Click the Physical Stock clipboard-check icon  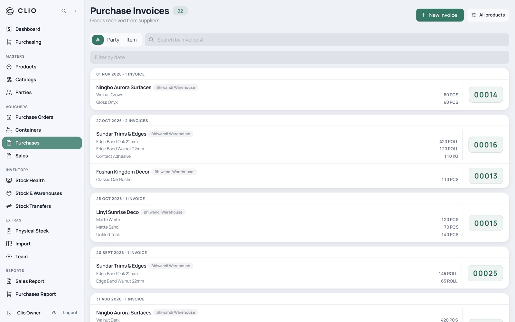9,231
